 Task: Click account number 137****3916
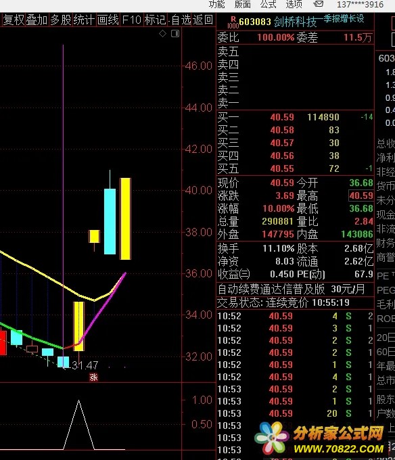pyautogui.click(x=360, y=5)
